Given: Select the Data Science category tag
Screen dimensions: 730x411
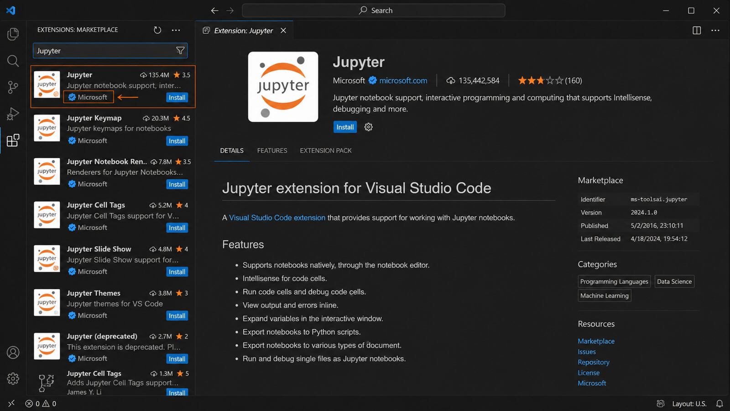Looking at the screenshot, I should pos(674,282).
